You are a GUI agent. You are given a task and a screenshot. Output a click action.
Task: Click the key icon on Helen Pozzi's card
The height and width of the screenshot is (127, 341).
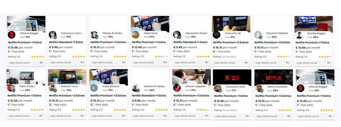pos(165,62)
